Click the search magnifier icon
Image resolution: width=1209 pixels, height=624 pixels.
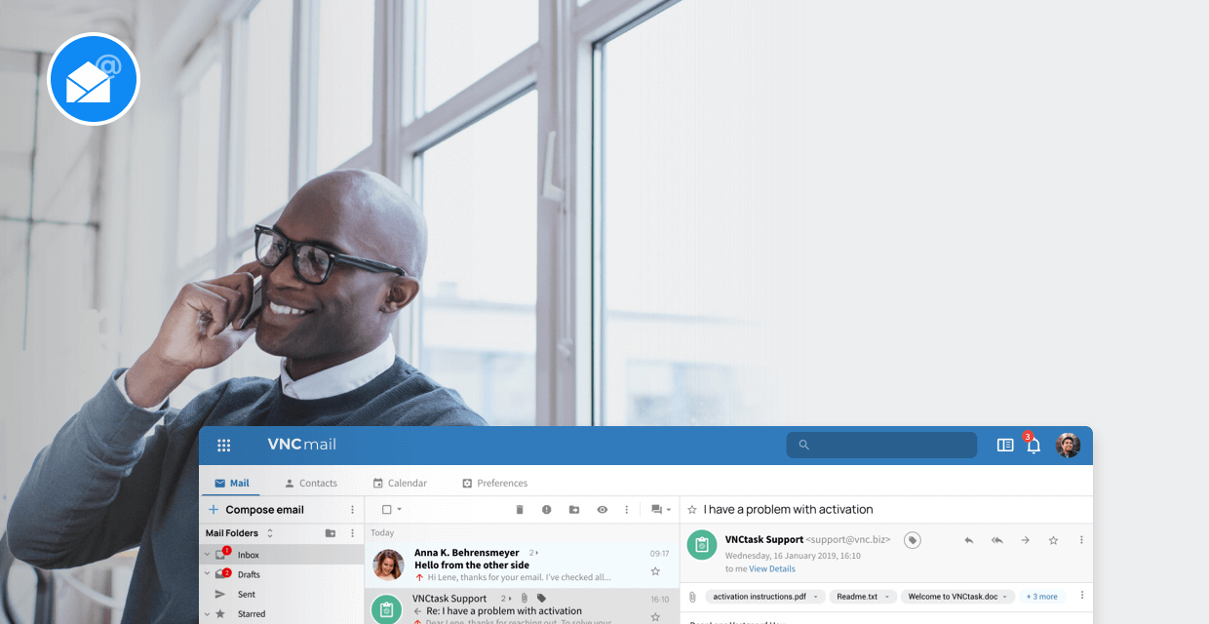coord(804,446)
